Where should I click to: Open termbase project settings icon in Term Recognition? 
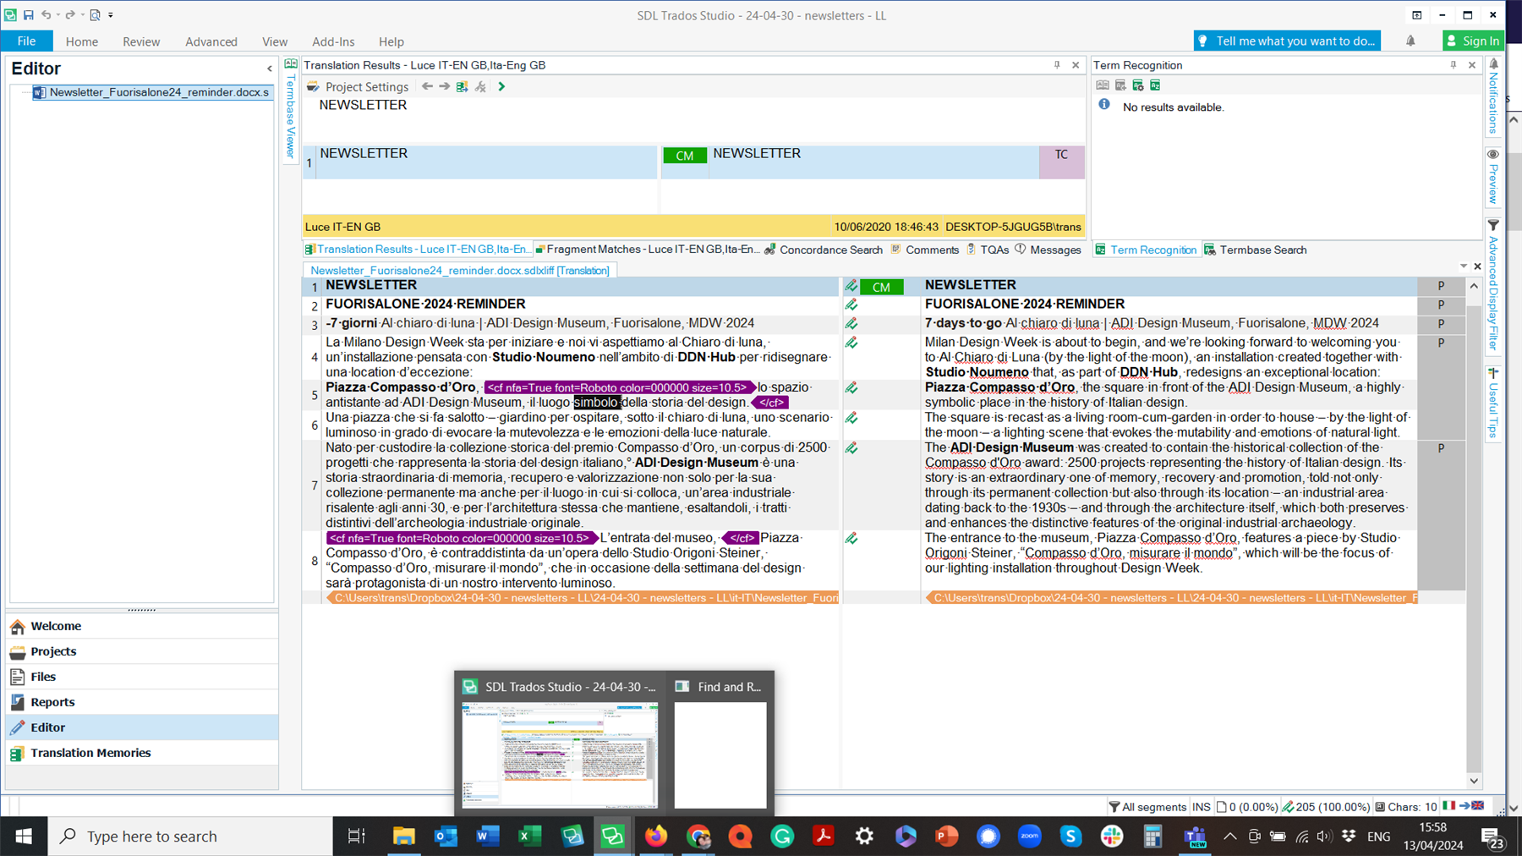(1138, 85)
